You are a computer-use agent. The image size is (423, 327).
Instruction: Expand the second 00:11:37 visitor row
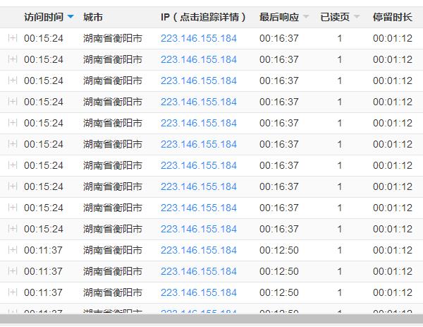13,271
